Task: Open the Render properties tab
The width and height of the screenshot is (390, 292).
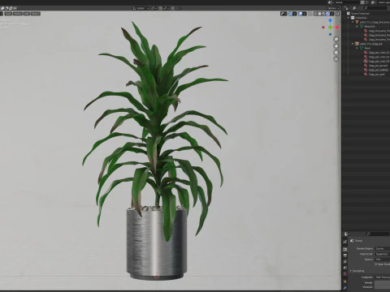Action: click(x=345, y=249)
